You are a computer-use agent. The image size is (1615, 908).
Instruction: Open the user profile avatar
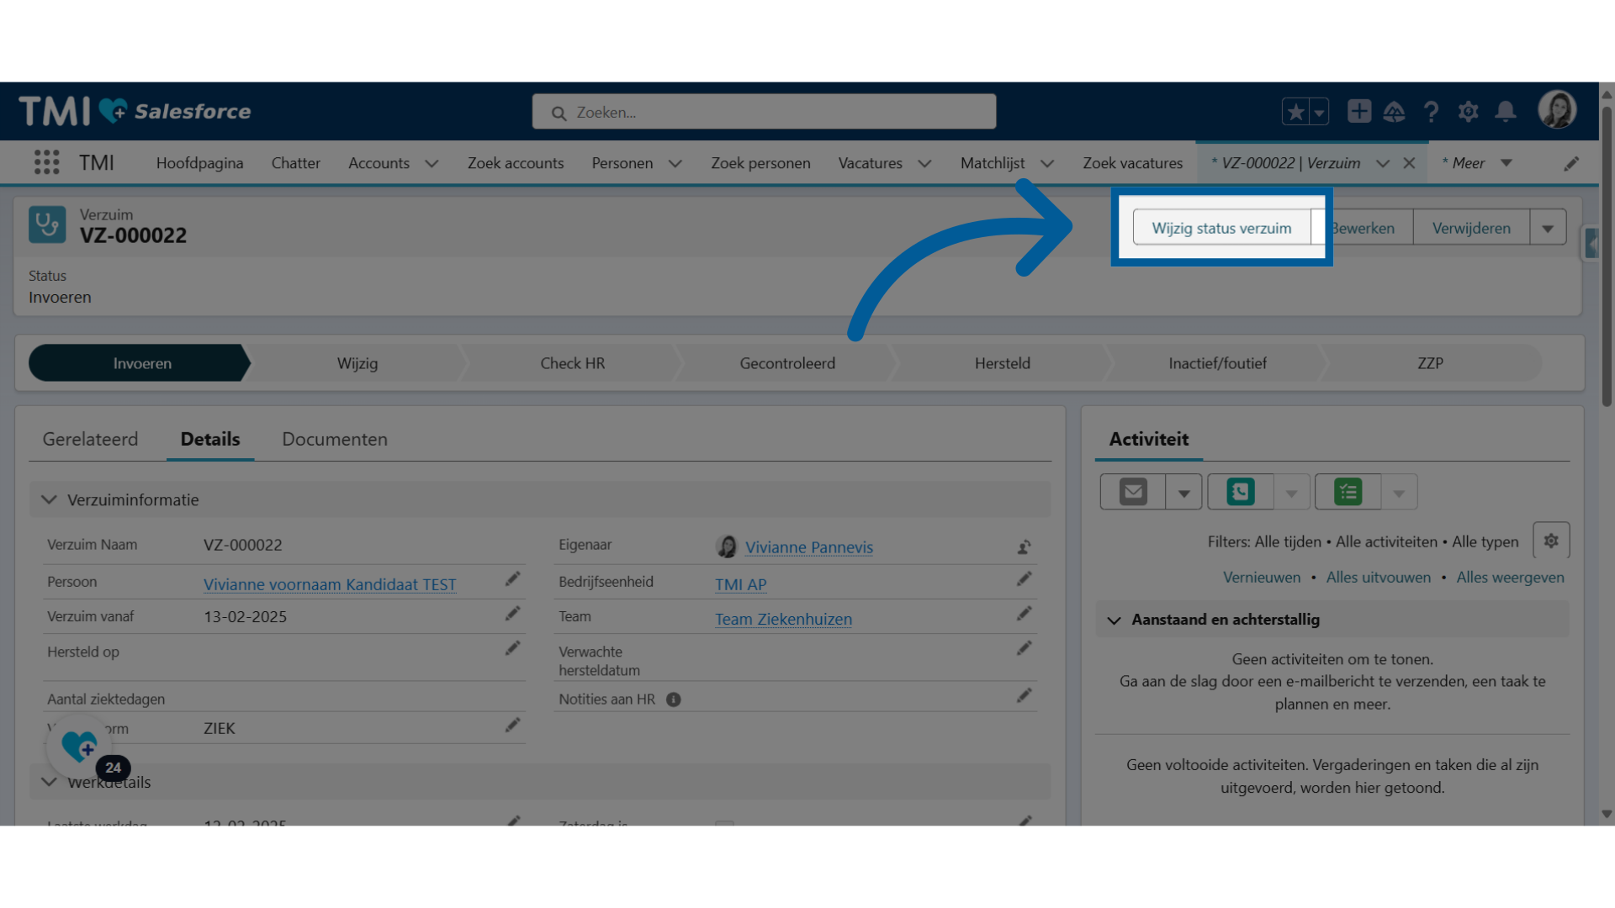click(1557, 110)
